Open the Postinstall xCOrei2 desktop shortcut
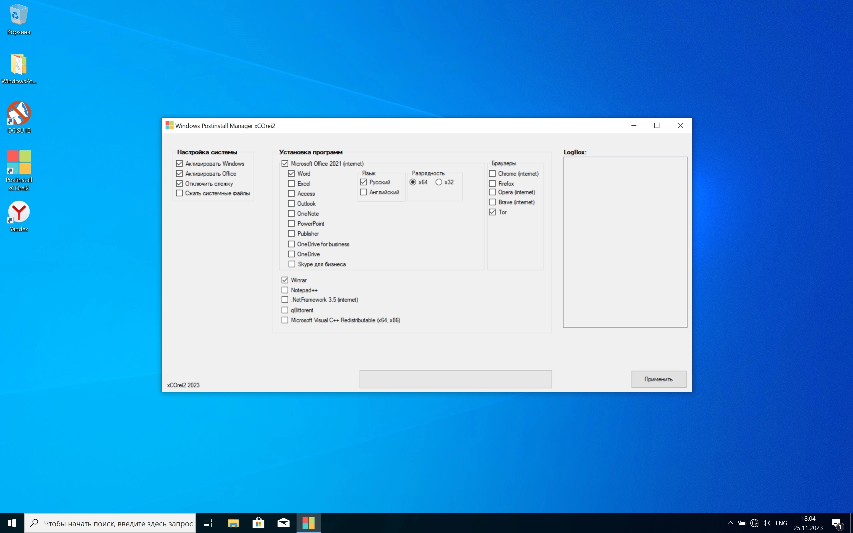853x533 pixels. 19,163
